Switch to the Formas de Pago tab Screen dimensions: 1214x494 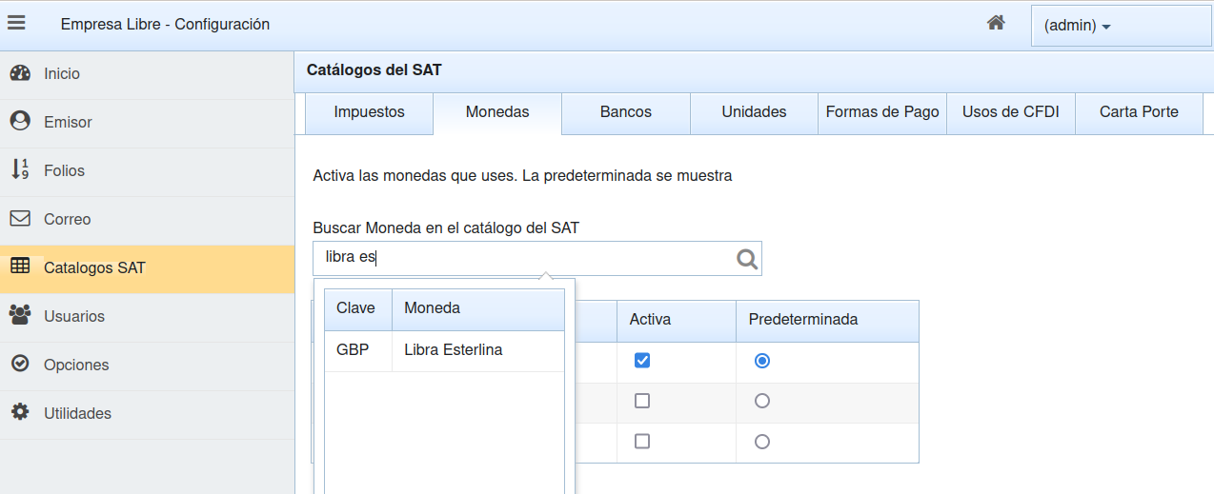click(x=881, y=112)
